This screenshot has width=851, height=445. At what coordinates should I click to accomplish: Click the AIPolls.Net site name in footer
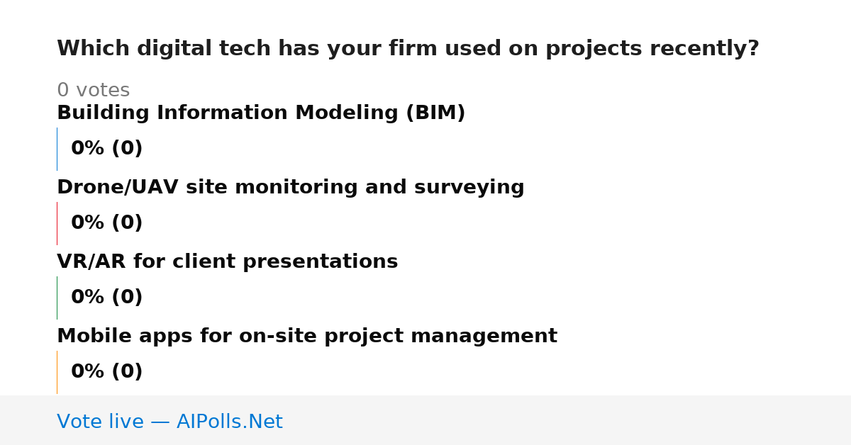pyautogui.click(x=229, y=422)
